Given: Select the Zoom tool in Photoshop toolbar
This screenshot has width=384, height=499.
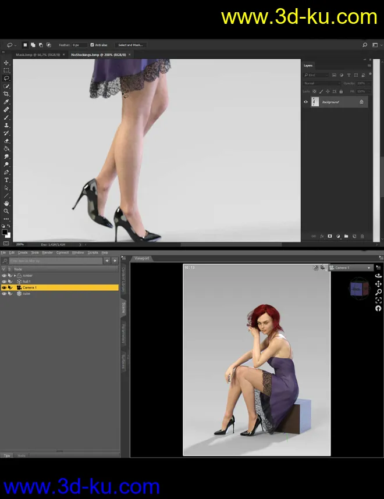Looking at the screenshot, I should tap(6, 211).
